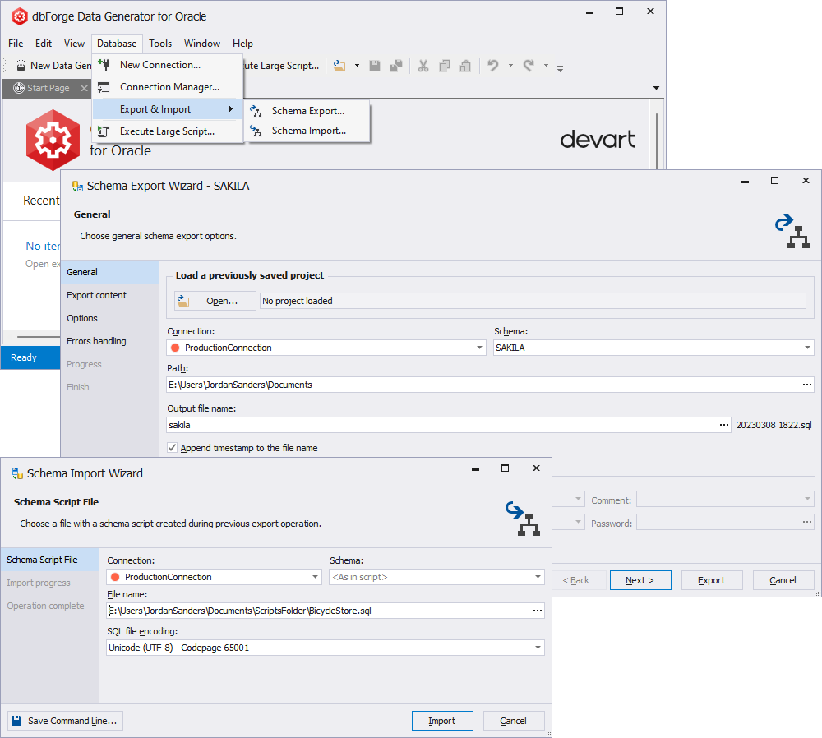Click Cancel in Schema Import Wizard
Image resolution: width=822 pixels, height=738 pixels.
pos(513,721)
